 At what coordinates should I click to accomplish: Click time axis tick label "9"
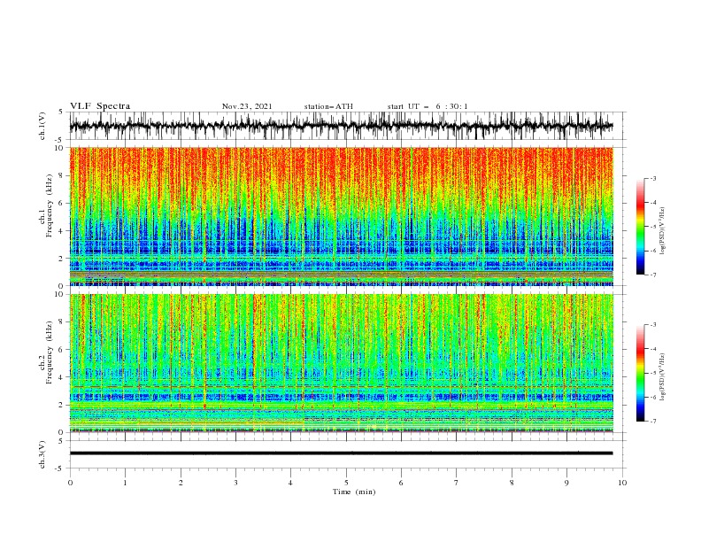click(x=566, y=483)
